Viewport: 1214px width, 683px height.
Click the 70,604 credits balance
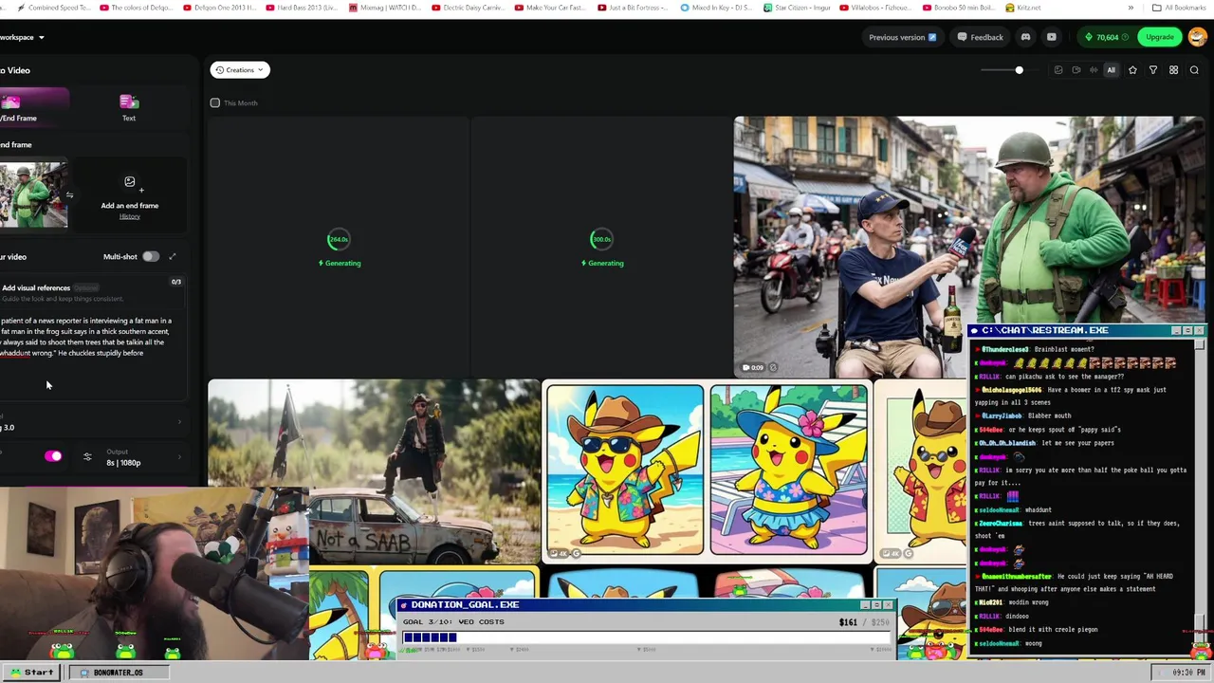tap(1107, 37)
